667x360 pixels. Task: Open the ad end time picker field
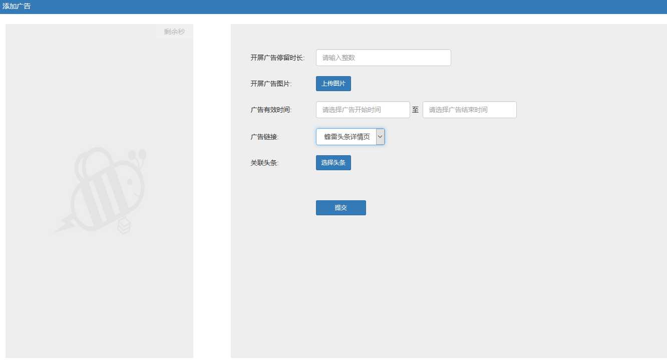pyautogui.click(x=469, y=110)
